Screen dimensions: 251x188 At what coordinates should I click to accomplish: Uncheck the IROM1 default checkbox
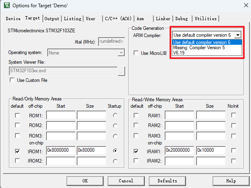(x=17, y=151)
